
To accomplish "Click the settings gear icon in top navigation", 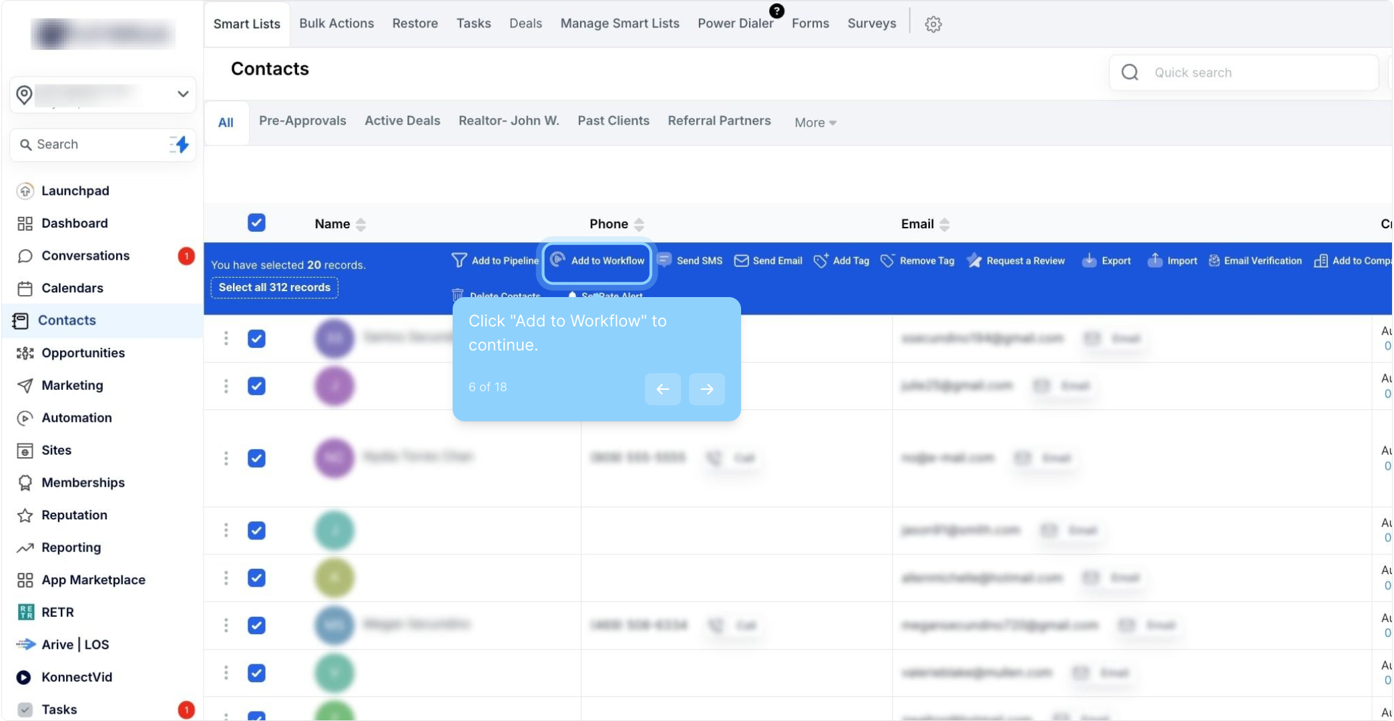I will (933, 24).
